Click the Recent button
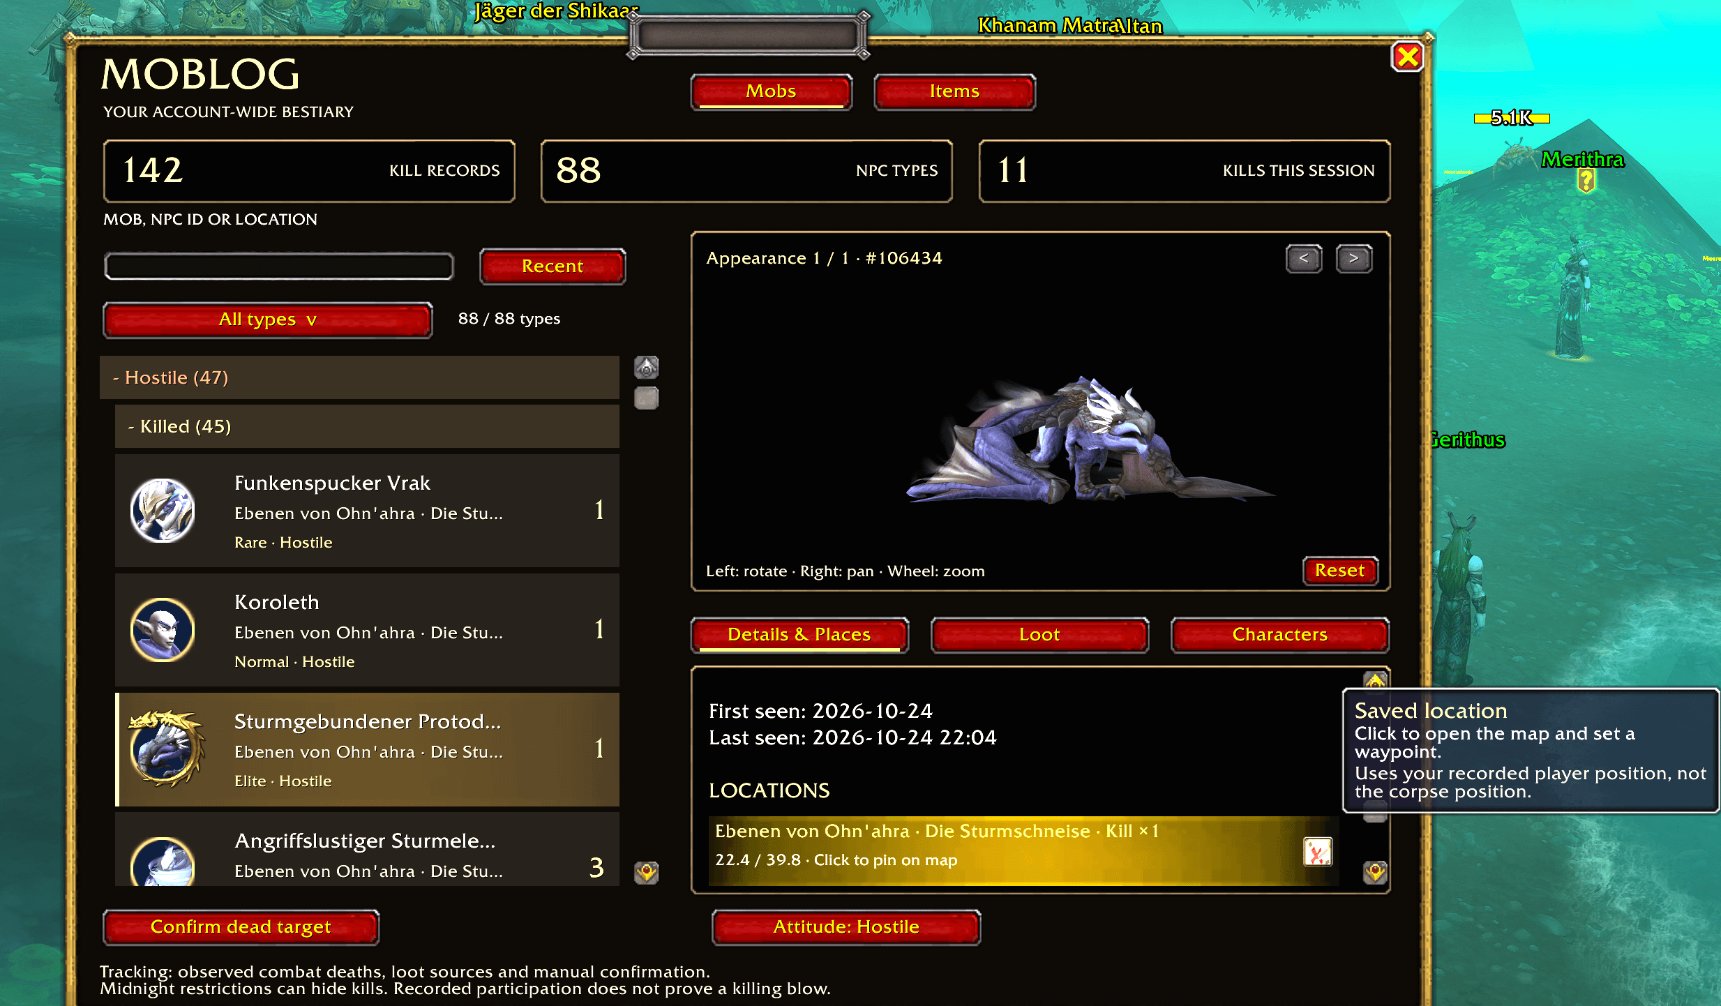 553,266
